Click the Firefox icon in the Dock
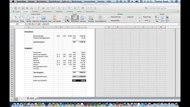This screenshot has height=107, width=190. pyautogui.click(x=53, y=104)
